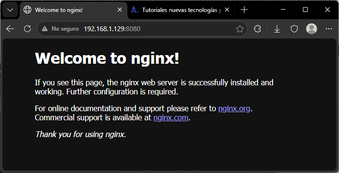
Task: Click the globe favicon on nginx tab
Action: click(27, 10)
